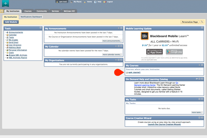Launch the Course Creation Wizard link
The image size is (207, 138).
pos(164,125)
